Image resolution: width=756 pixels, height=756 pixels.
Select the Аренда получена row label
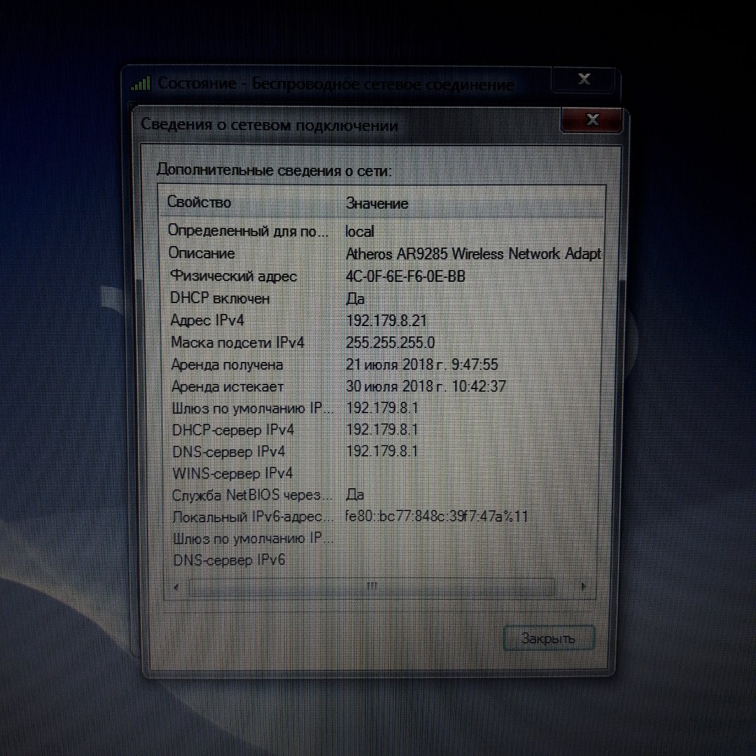[227, 365]
